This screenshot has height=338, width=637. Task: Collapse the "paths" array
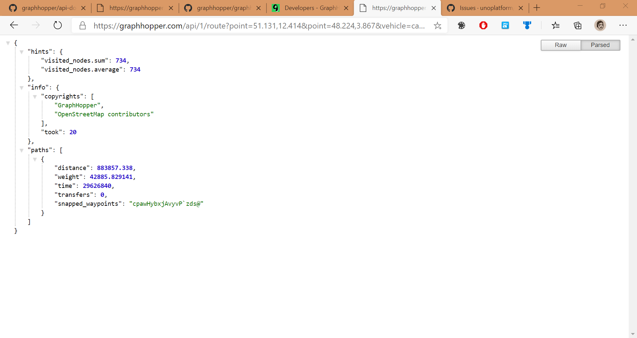[22, 150]
